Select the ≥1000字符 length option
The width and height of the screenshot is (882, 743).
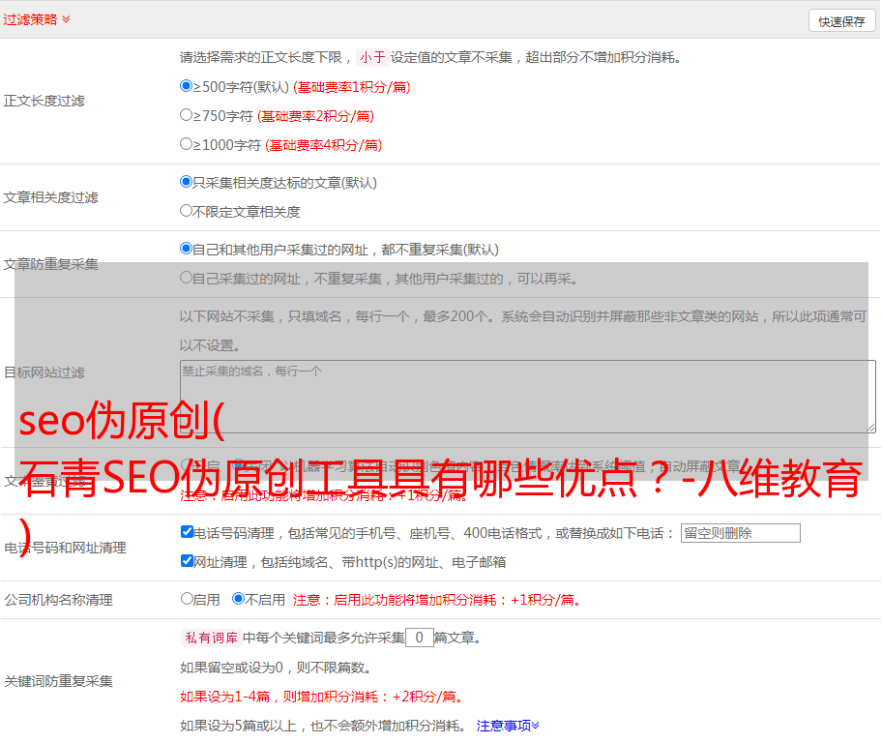pyautogui.click(x=186, y=144)
